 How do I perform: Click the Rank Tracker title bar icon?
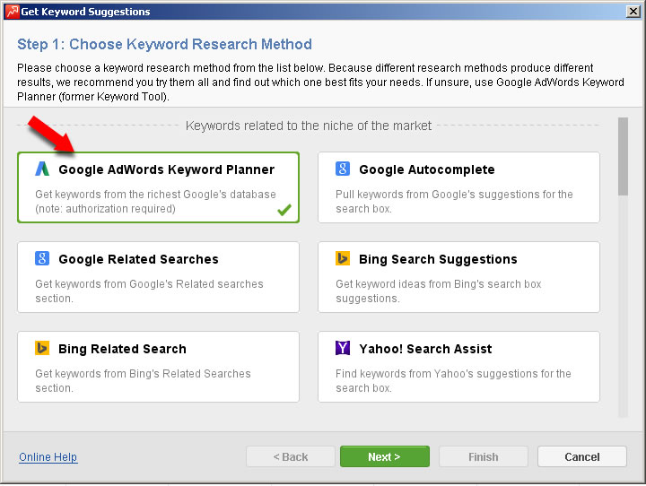click(x=12, y=12)
